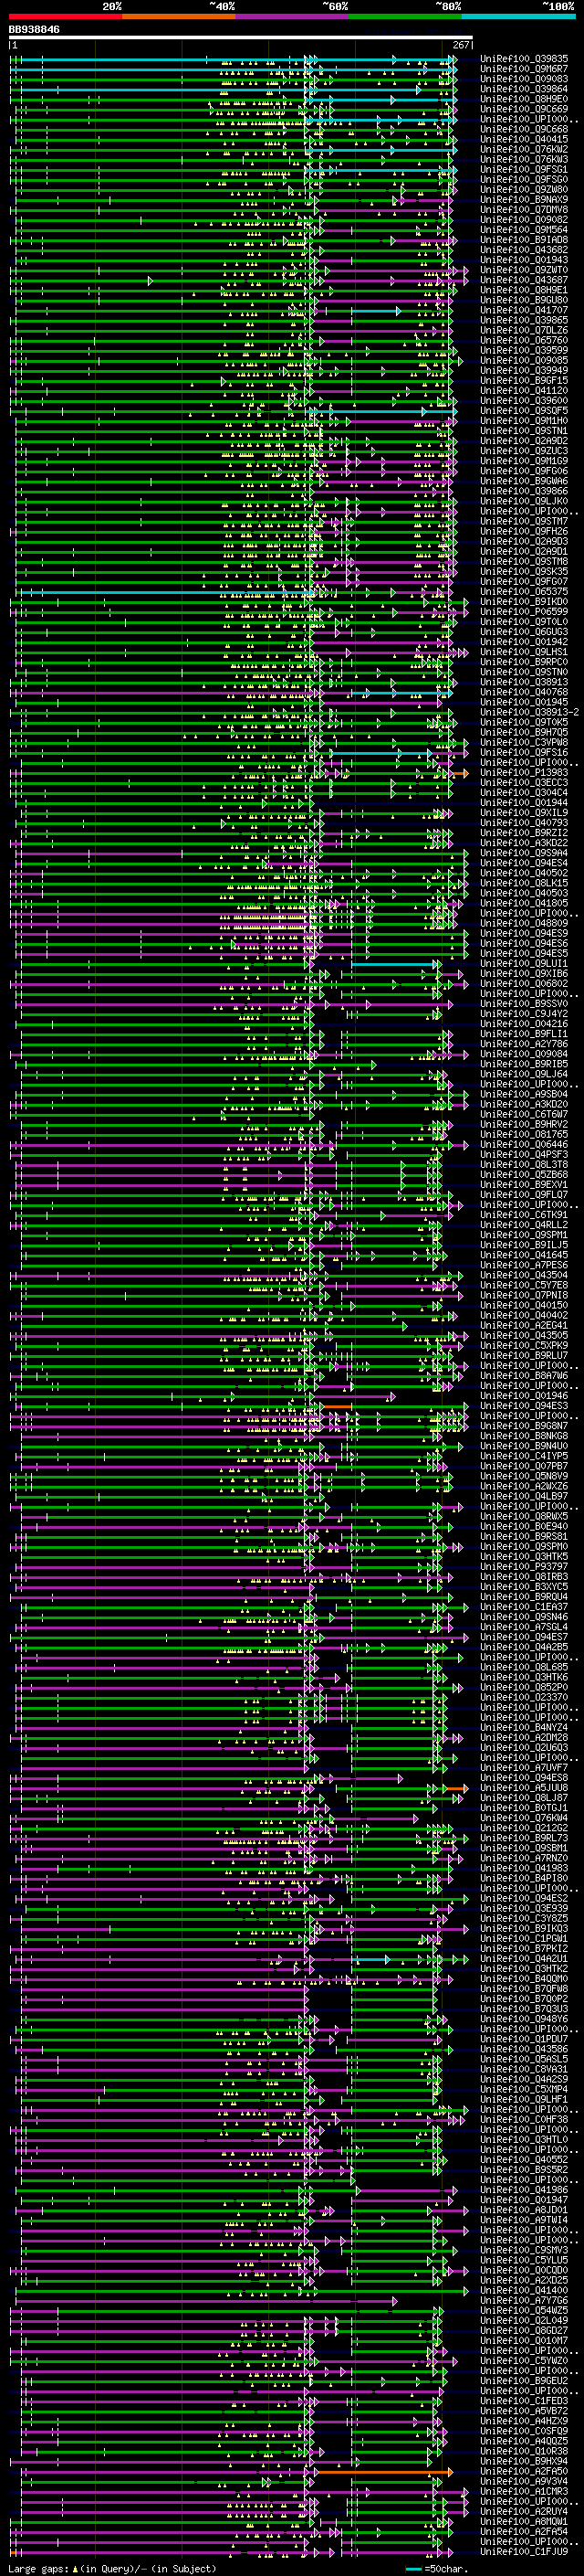Click the UniRef100_Q9M1G9 label

524,461
